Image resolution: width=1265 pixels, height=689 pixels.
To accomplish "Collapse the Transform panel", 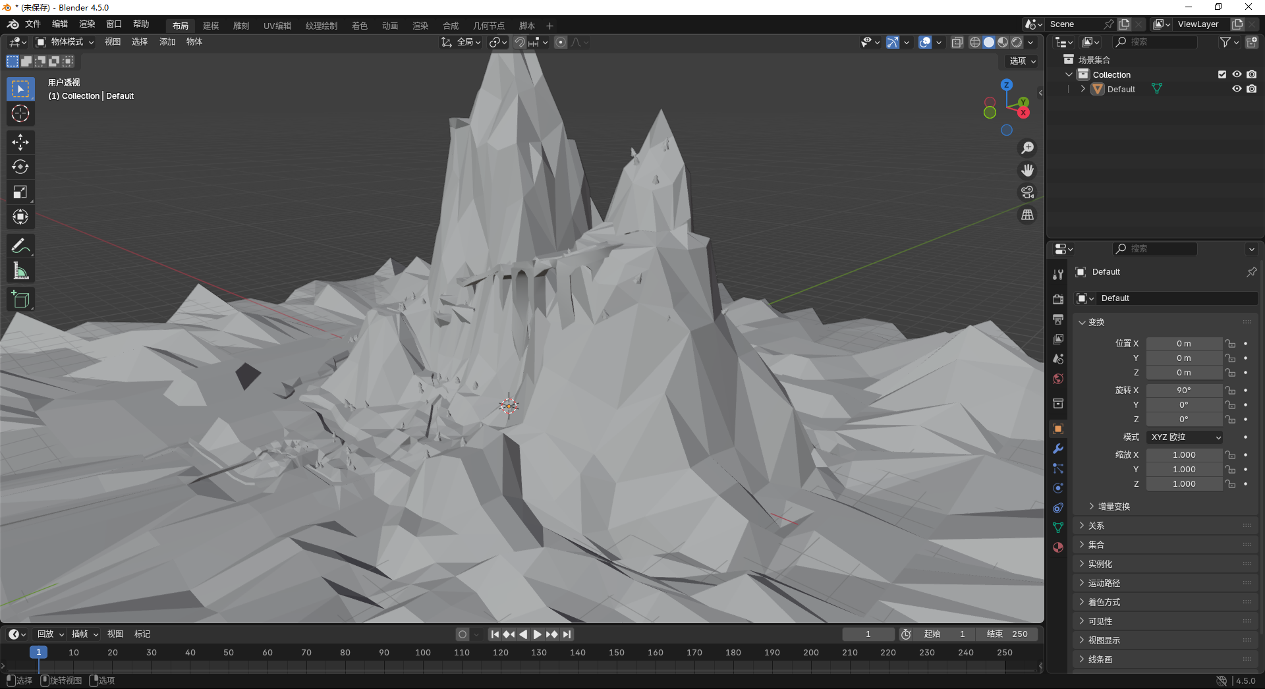I will [x=1095, y=322].
